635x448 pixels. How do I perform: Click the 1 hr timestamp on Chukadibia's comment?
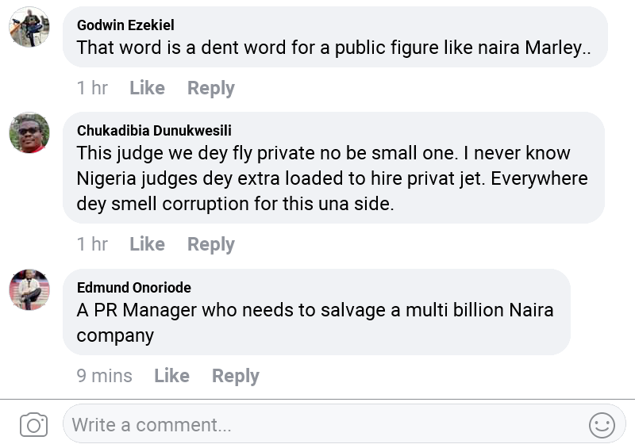click(x=92, y=244)
